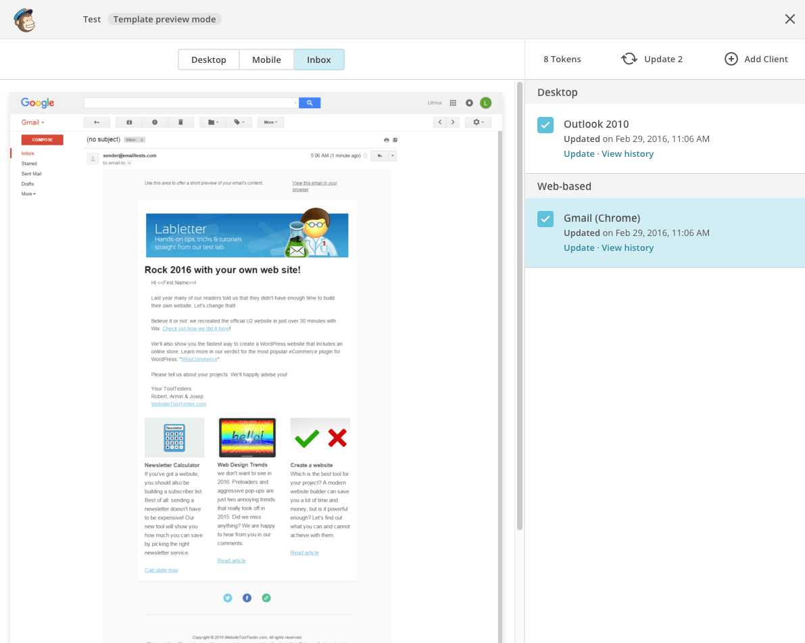Click the WebsiteToolTester.com link
This screenshot has width=805, height=643.
pos(178,404)
